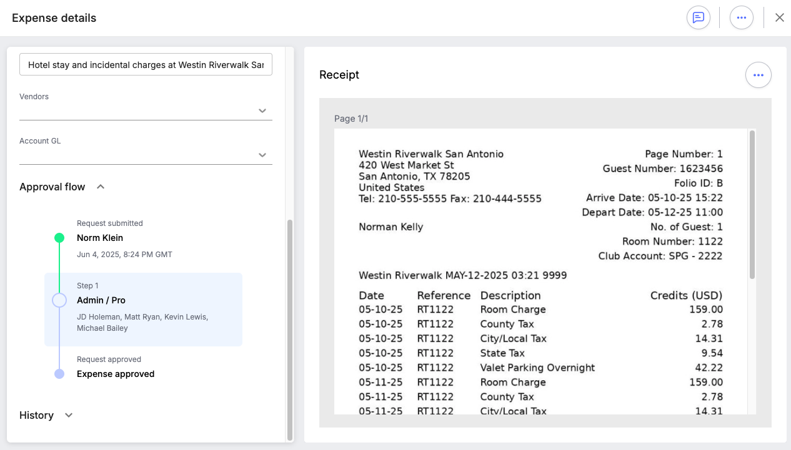The height and width of the screenshot is (450, 791).
Task: Click the Reference column header
Action: pos(444,296)
